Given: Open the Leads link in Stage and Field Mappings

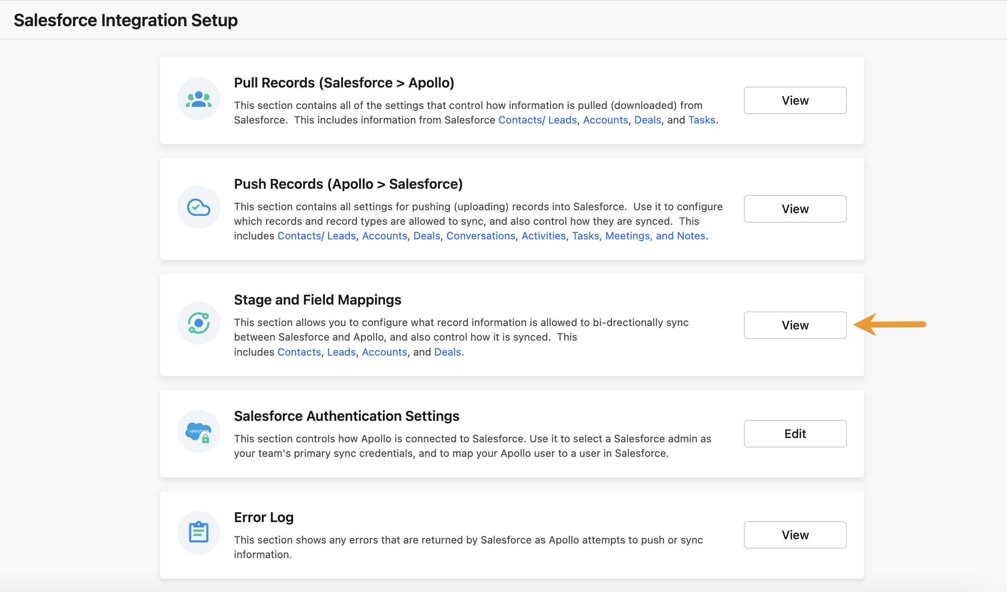Looking at the screenshot, I should click(x=341, y=352).
